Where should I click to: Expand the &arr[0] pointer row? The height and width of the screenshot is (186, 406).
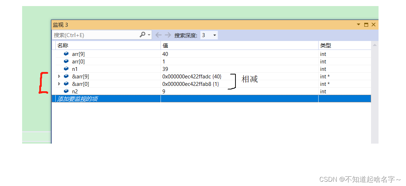59,84
